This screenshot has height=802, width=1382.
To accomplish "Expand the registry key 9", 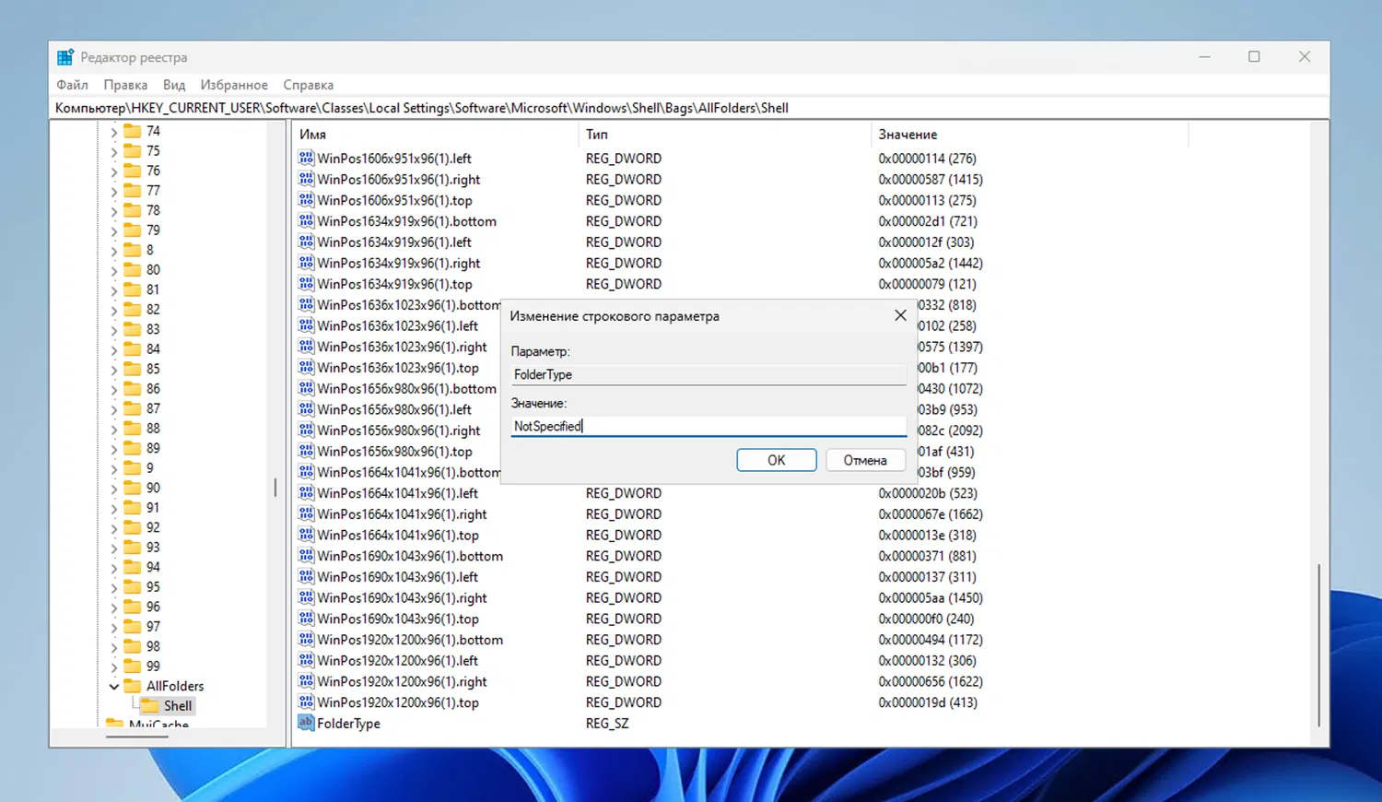I will point(114,468).
